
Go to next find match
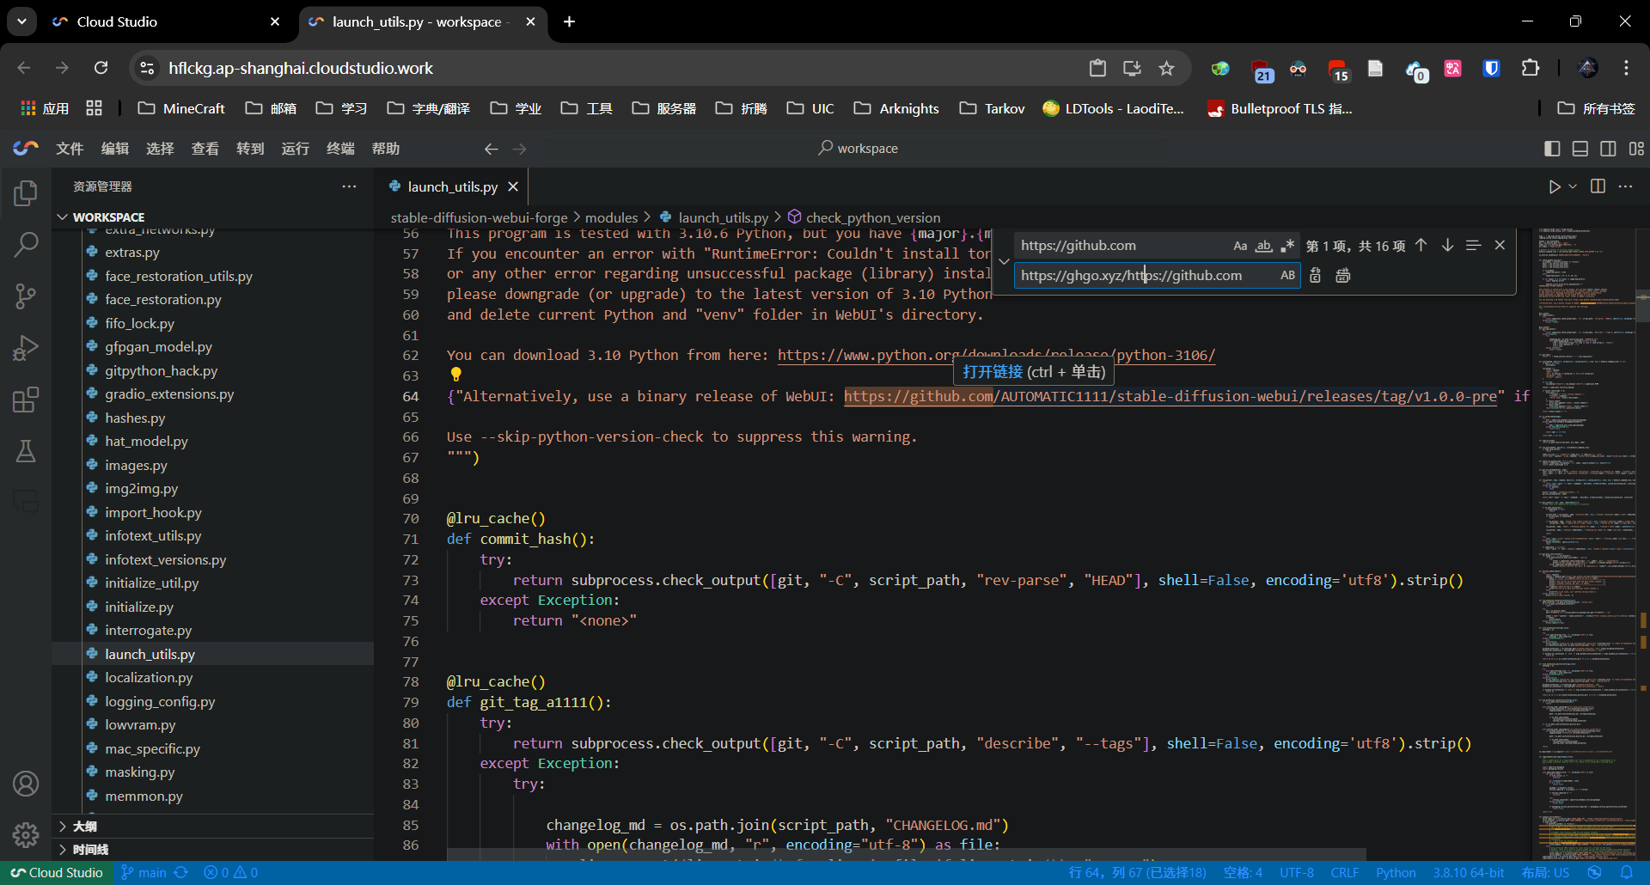click(x=1447, y=246)
